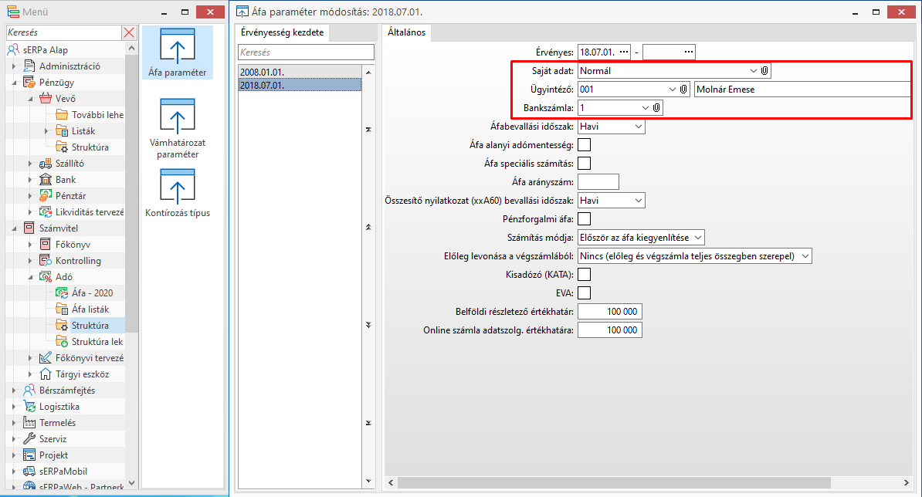Click the menu Keresés search field
This screenshot has width=922, height=497.
coord(64,32)
